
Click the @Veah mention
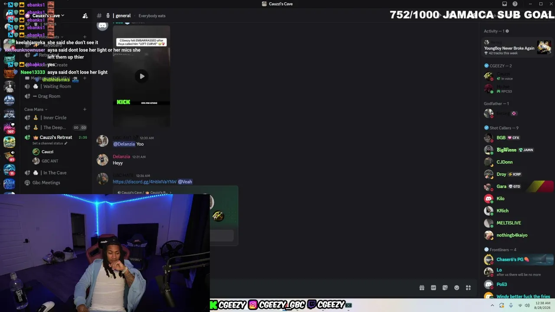point(185,182)
